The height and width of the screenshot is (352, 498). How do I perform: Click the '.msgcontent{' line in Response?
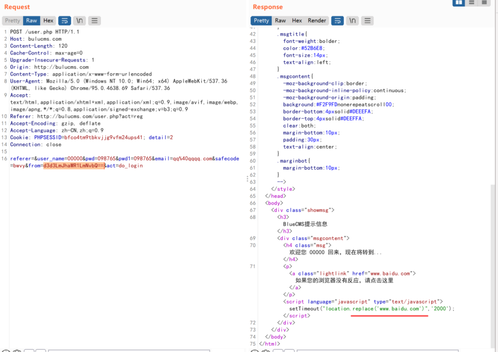[296, 76]
